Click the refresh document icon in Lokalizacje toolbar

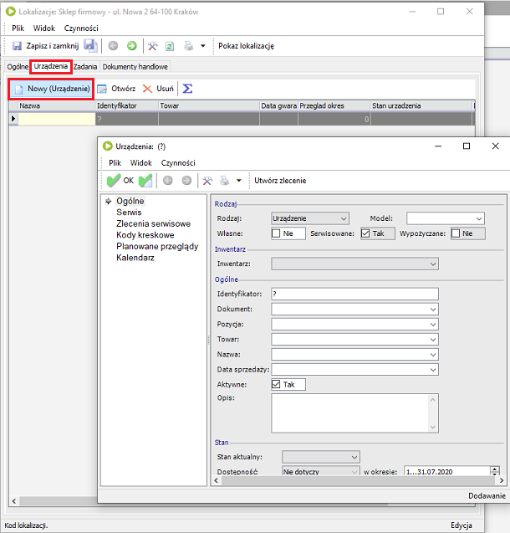click(170, 46)
